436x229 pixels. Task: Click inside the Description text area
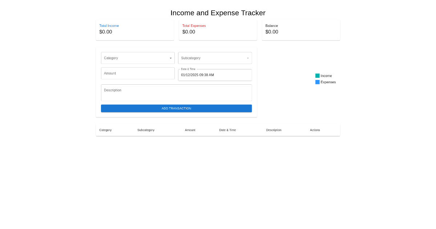click(176, 93)
